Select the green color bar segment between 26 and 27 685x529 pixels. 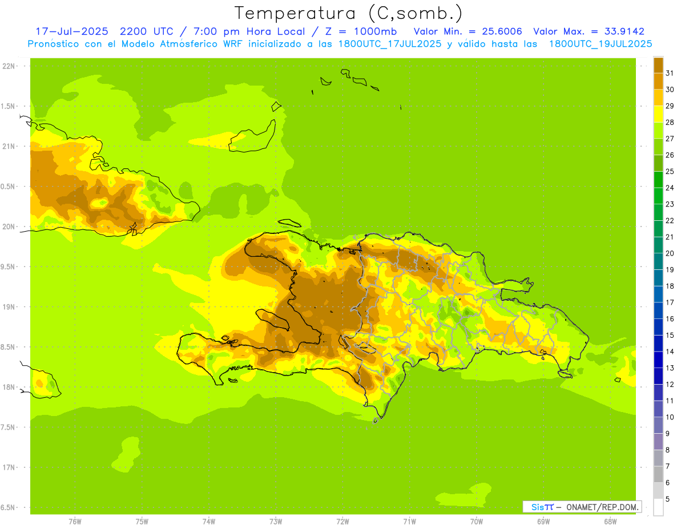pyautogui.click(x=658, y=147)
